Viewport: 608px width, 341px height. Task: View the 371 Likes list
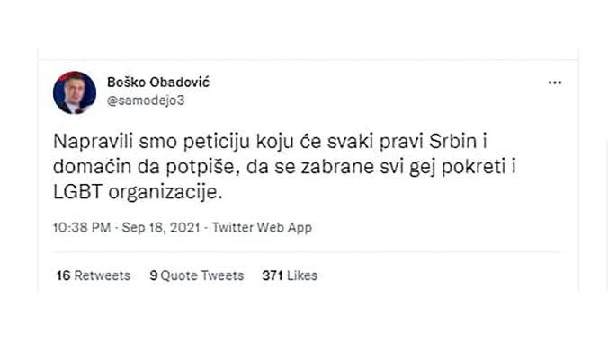tap(290, 275)
